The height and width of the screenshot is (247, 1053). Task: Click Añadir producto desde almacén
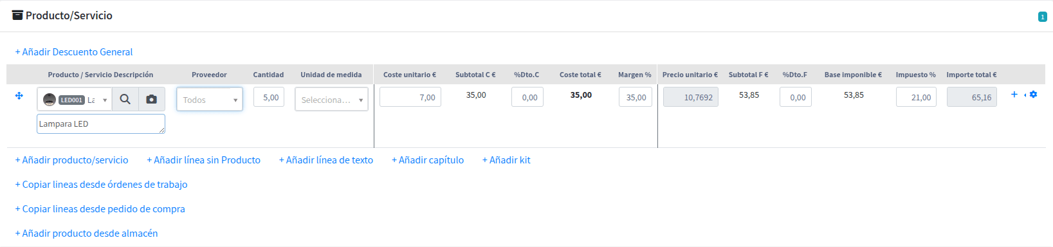[x=86, y=233]
